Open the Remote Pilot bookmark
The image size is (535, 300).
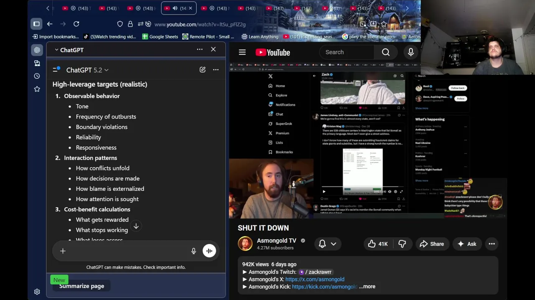(x=208, y=37)
